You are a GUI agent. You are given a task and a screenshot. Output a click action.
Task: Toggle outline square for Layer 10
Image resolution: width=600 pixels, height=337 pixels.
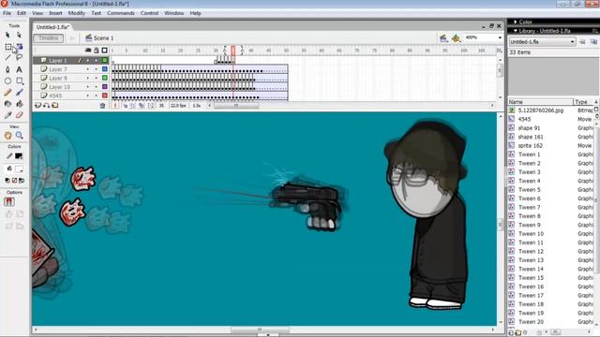click(x=105, y=87)
